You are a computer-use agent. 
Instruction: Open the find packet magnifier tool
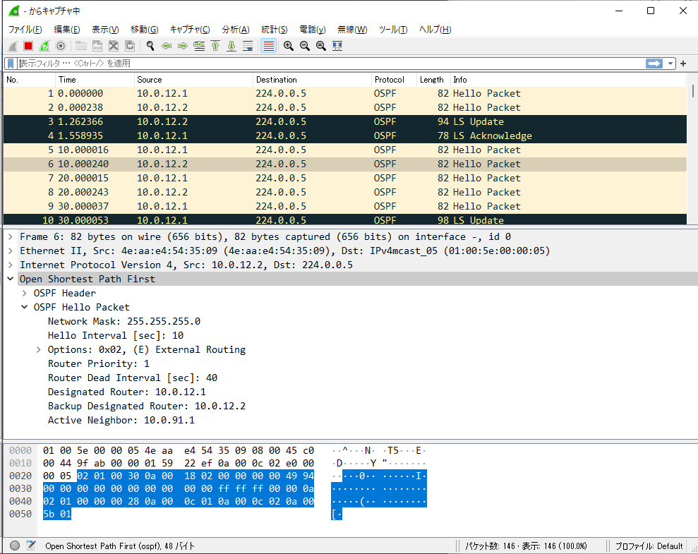150,46
